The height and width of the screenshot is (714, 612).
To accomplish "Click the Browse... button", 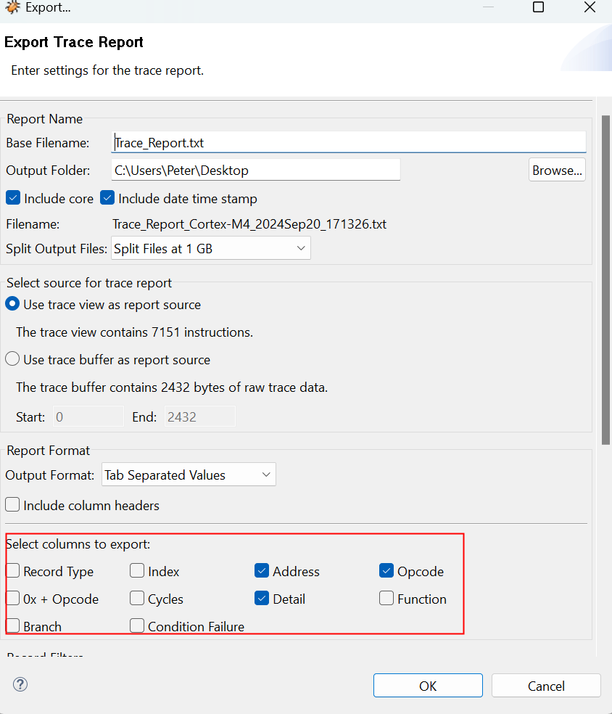I will tap(557, 171).
